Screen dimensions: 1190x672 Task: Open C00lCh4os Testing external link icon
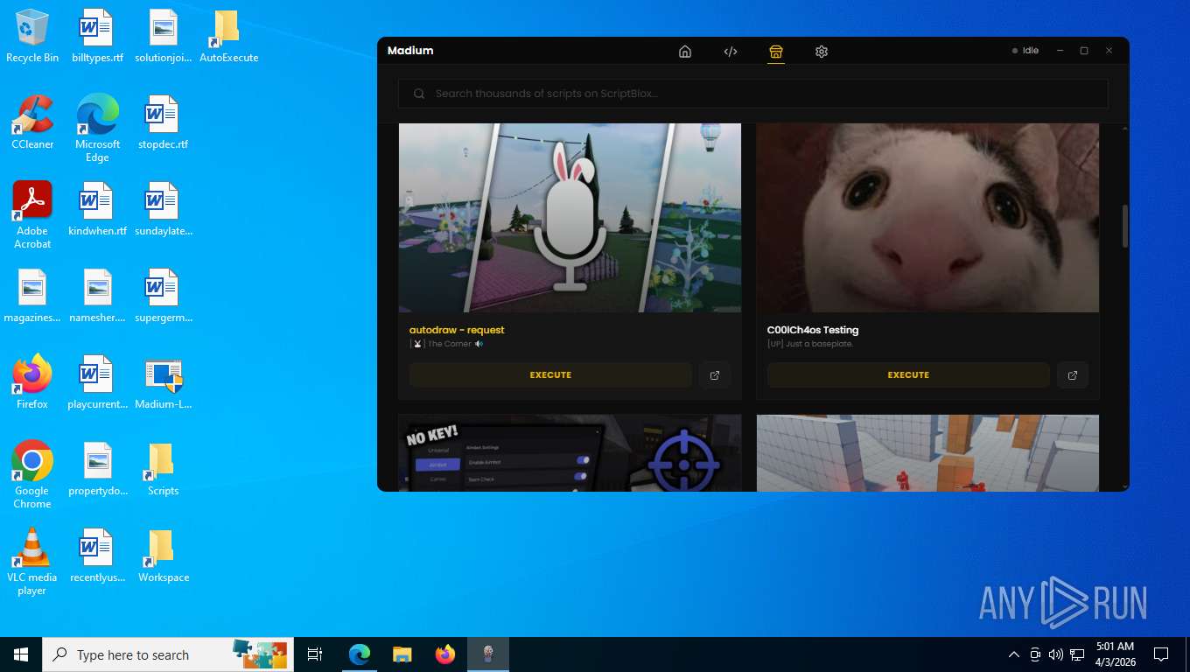pyautogui.click(x=1073, y=374)
